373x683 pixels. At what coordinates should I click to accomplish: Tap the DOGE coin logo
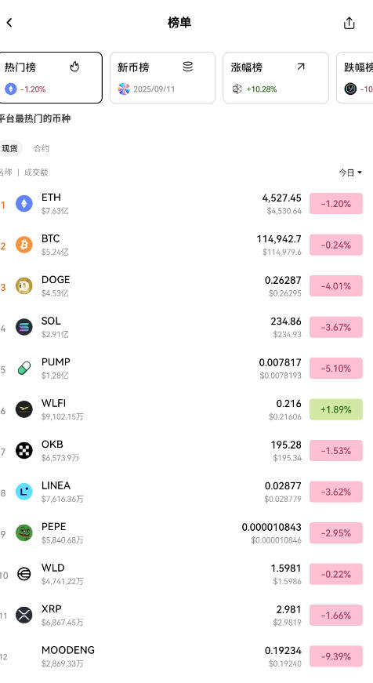click(24, 285)
